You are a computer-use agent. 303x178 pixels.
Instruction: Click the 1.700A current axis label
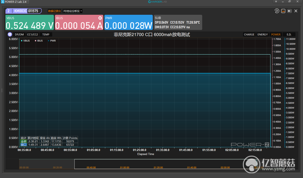coord(277,39)
